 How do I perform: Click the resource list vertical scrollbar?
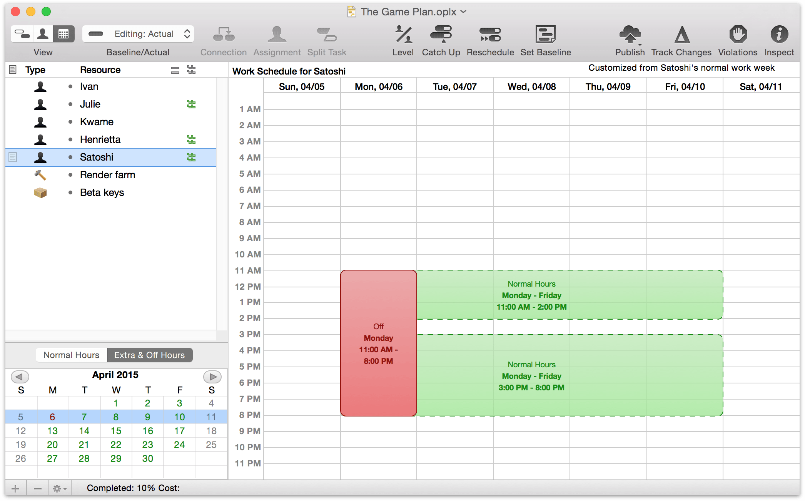222,204
